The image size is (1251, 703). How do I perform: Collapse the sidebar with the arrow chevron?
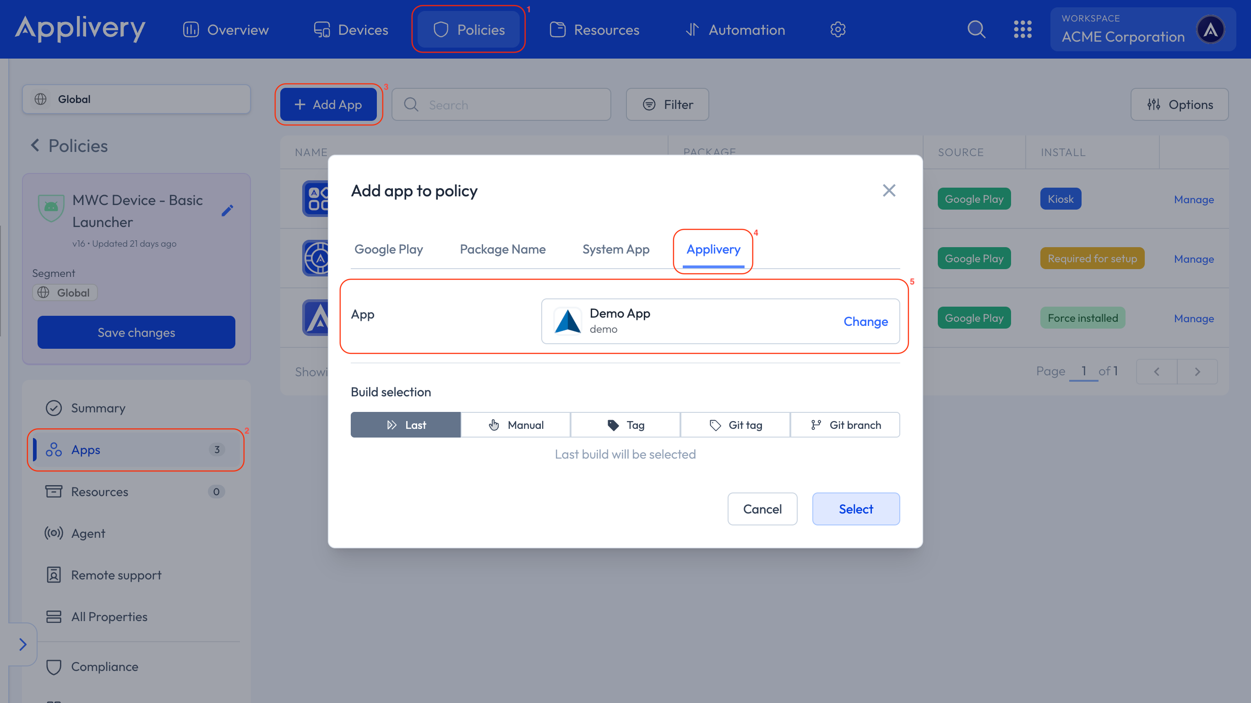coord(22,644)
